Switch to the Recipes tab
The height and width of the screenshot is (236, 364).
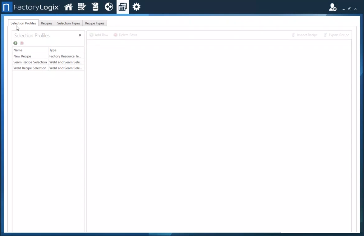pyautogui.click(x=46, y=23)
